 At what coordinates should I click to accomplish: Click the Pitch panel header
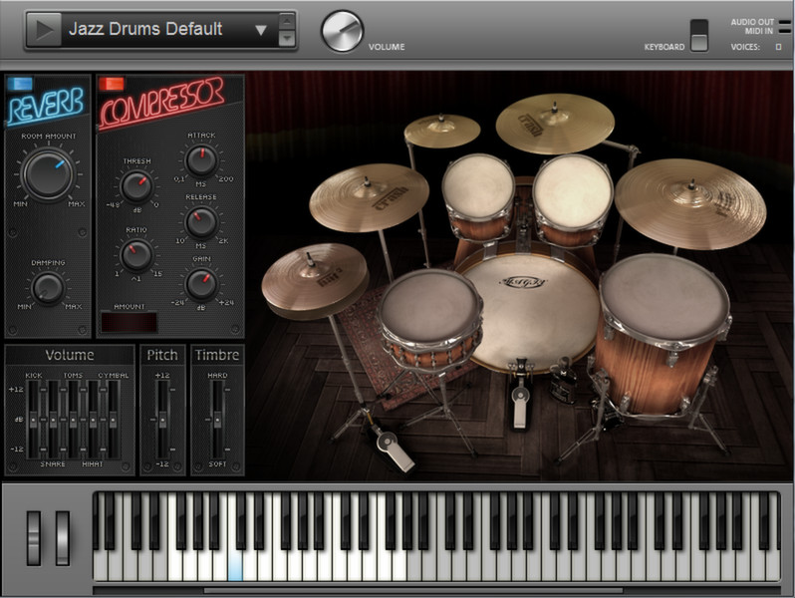click(162, 355)
